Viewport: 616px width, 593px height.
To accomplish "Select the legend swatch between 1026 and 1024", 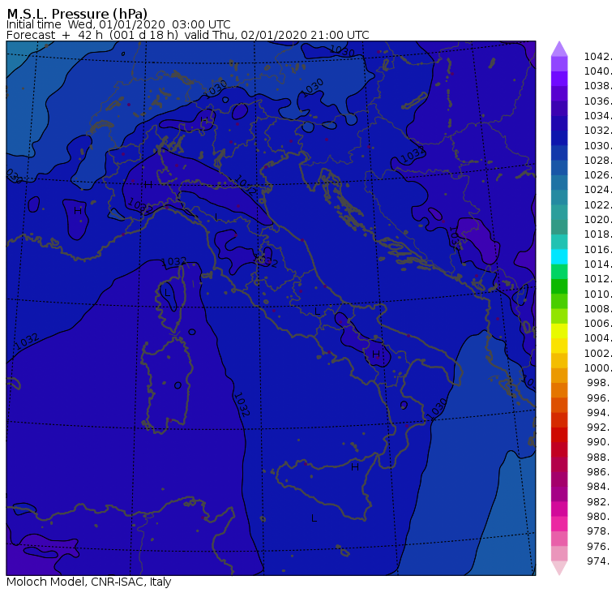I will (559, 183).
